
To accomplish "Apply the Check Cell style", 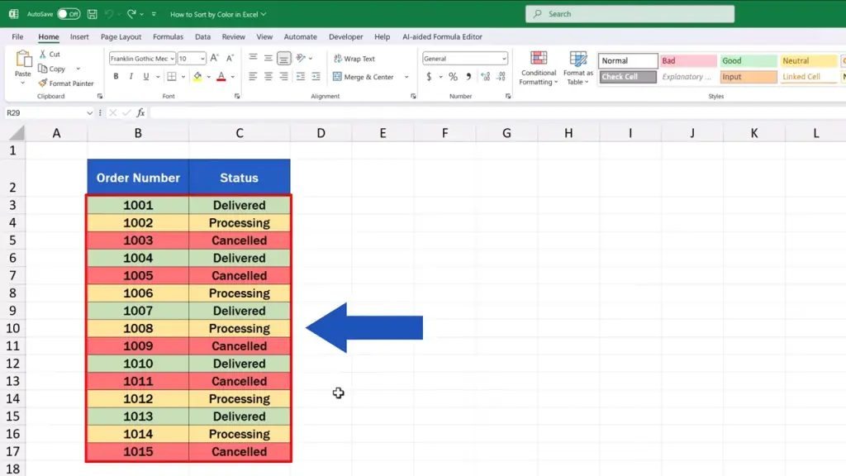I will click(x=628, y=77).
